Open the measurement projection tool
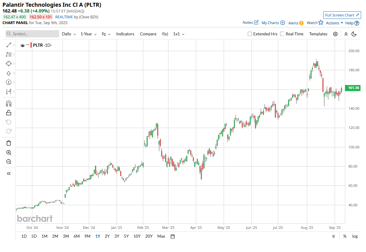The height and width of the screenshot is (252, 366). [x=9, y=91]
